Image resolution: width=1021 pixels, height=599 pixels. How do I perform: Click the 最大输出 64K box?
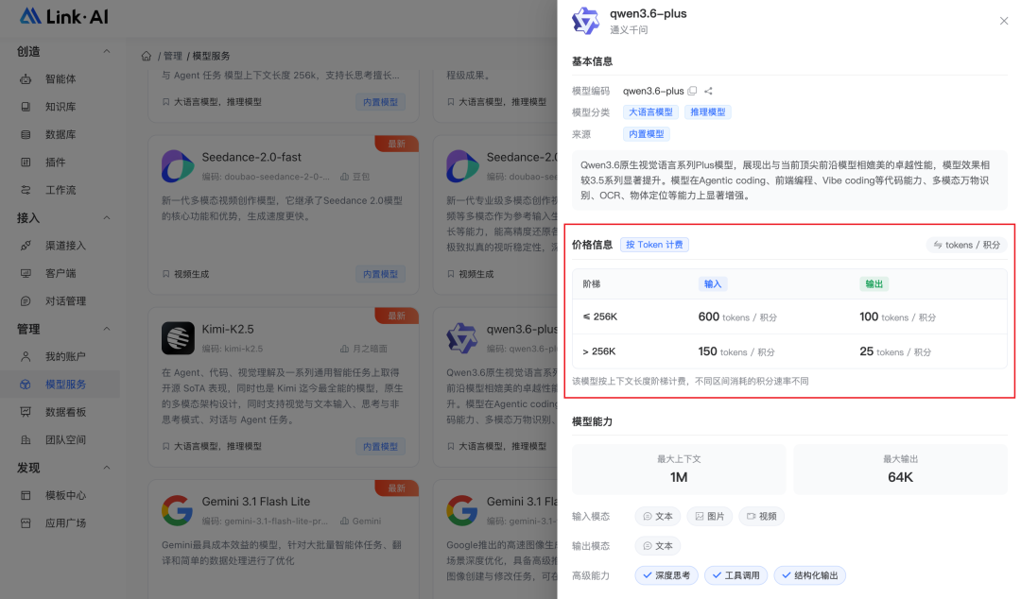pyautogui.click(x=901, y=470)
